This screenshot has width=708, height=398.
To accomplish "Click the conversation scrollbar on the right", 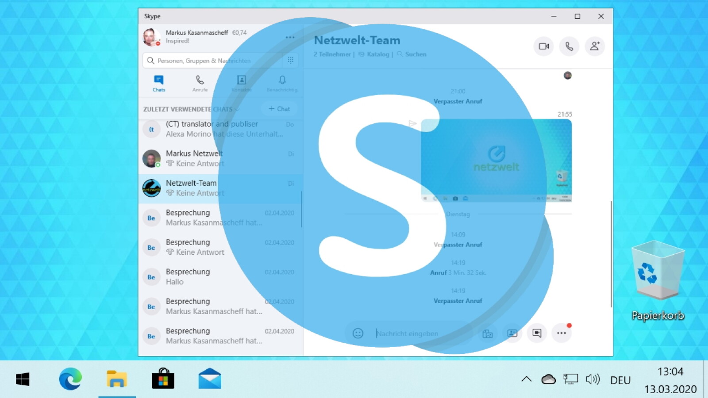I will (x=611, y=254).
